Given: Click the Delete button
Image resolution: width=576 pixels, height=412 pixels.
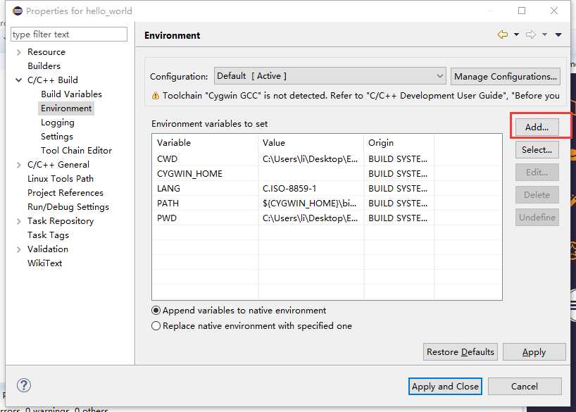Looking at the screenshot, I should click(x=537, y=195).
